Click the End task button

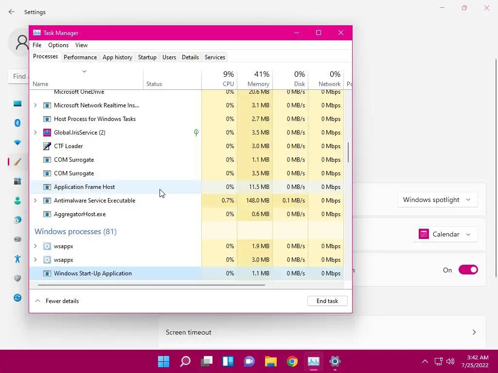[327, 301]
